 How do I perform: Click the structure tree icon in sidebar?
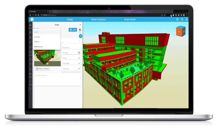click(x=31, y=69)
